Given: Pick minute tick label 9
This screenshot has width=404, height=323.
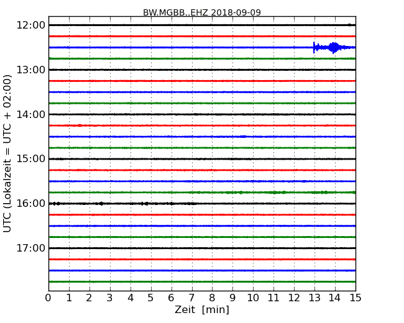Looking at the screenshot, I should tap(232, 298).
